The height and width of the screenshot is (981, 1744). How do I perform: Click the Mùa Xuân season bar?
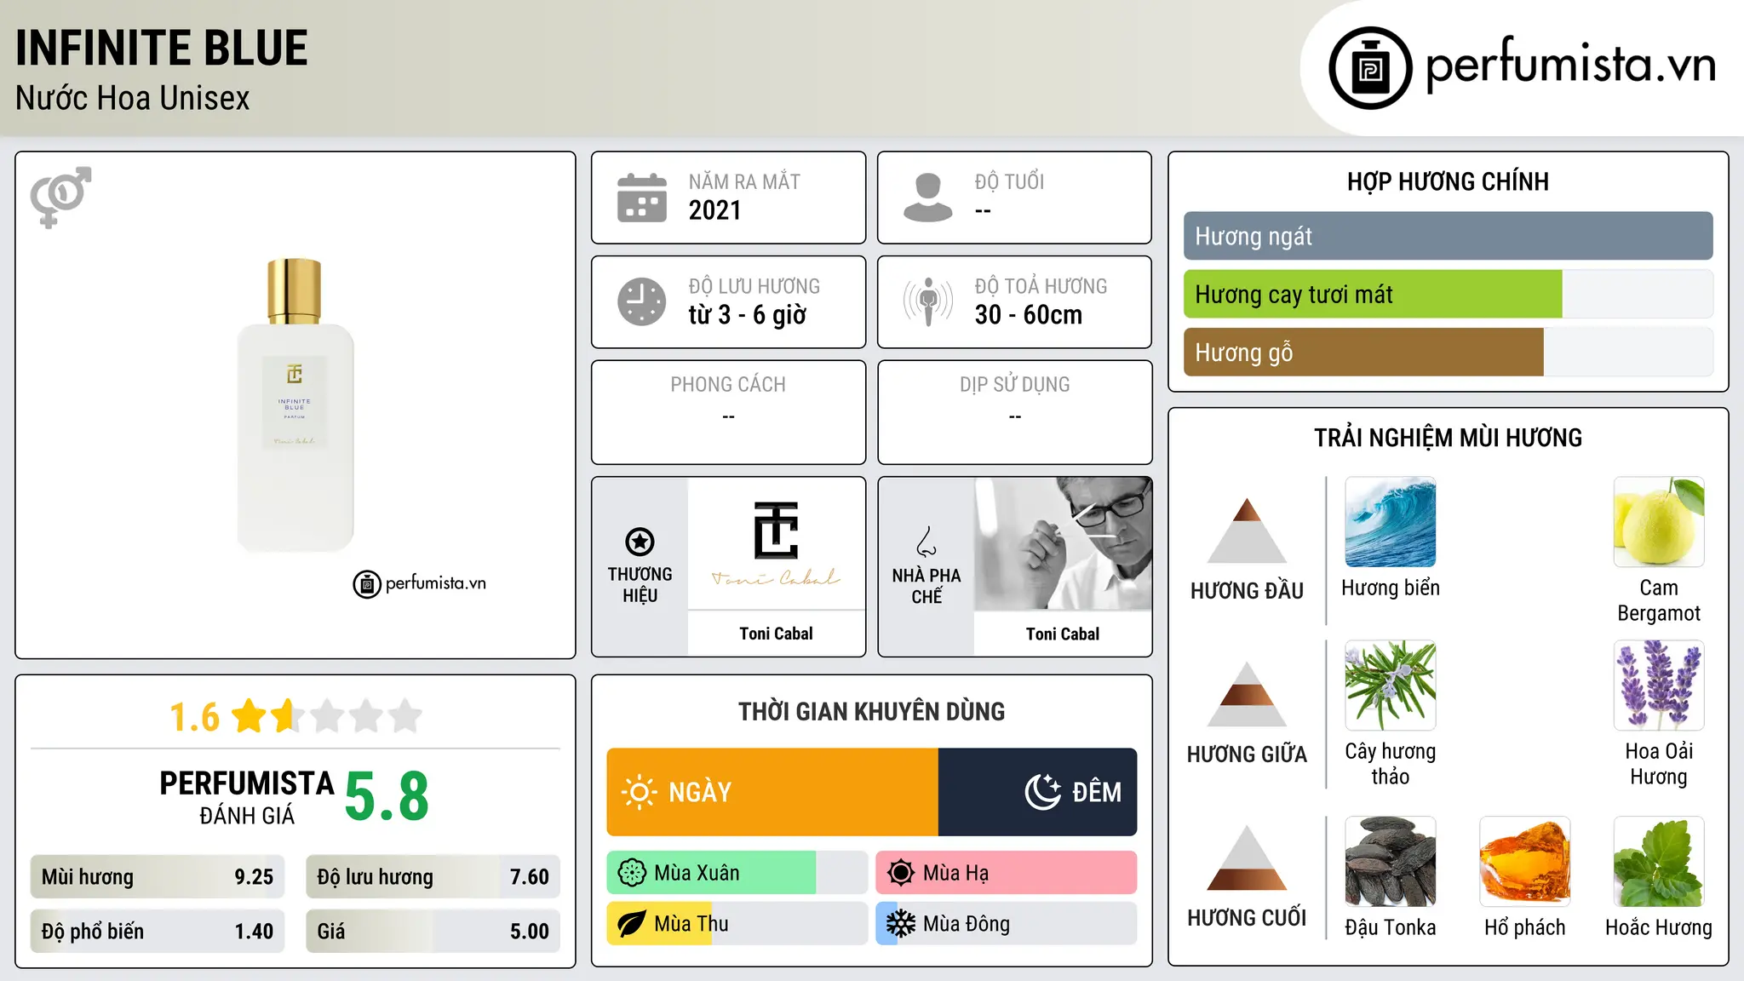click(x=737, y=873)
